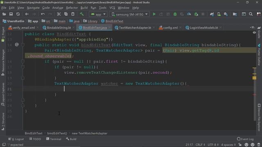The width and height of the screenshot is (262, 147).
Task: Open Device File Explorer side panel
Action: coord(259,118)
